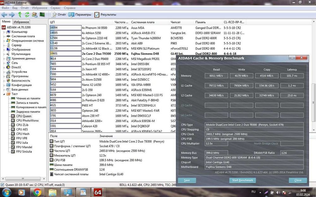Click the Memory Read 6011 MB/s field
Image resolution: width=316 pixels, height=197 pixels.
216,76
